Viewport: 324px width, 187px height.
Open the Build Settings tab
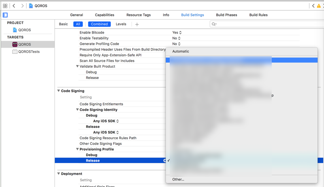point(192,15)
